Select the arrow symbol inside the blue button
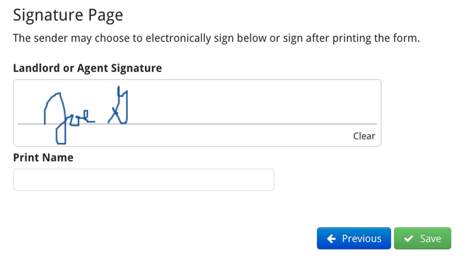Image resolution: width=474 pixels, height=275 pixels. (331, 238)
